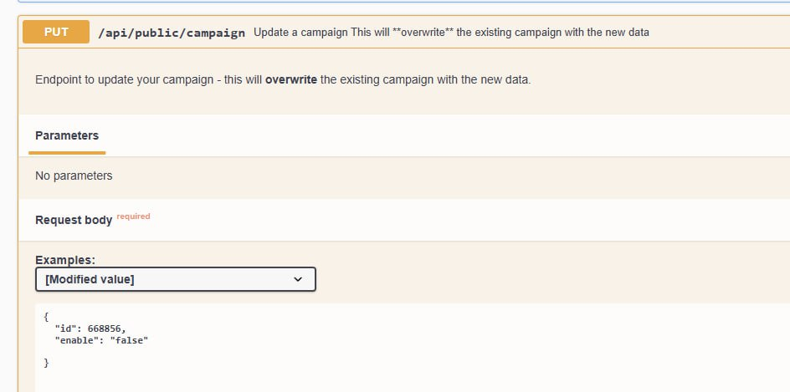Place cursor on the "id" key
Image resolution: width=790 pixels, height=392 pixels.
coord(65,328)
